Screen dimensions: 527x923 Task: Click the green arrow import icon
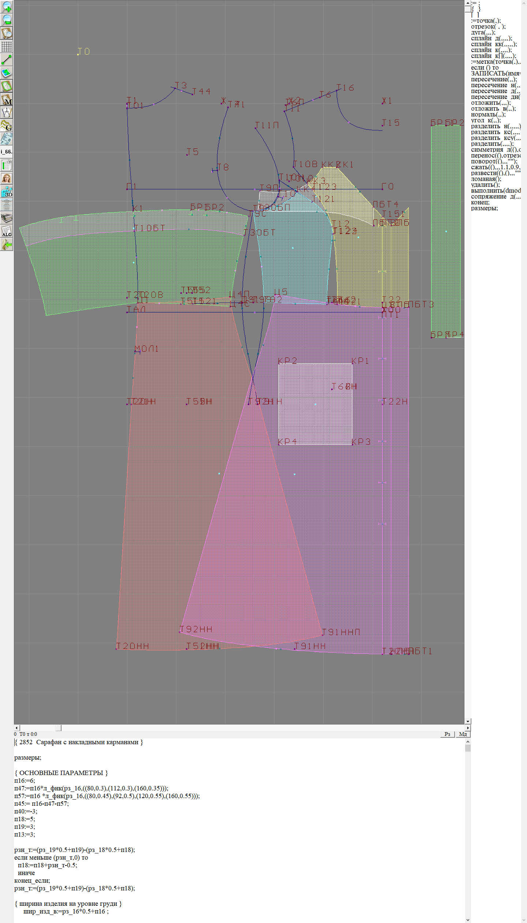pos(7,244)
